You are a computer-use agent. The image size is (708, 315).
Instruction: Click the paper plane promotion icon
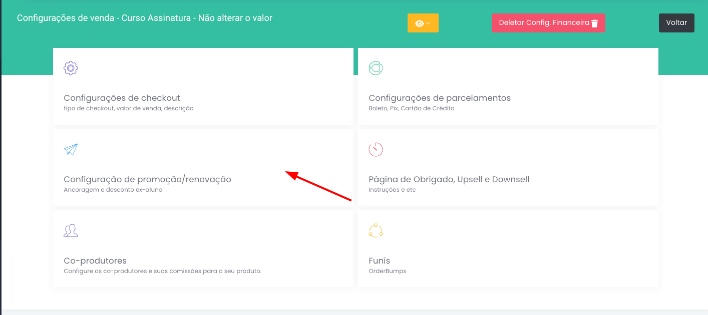71,149
